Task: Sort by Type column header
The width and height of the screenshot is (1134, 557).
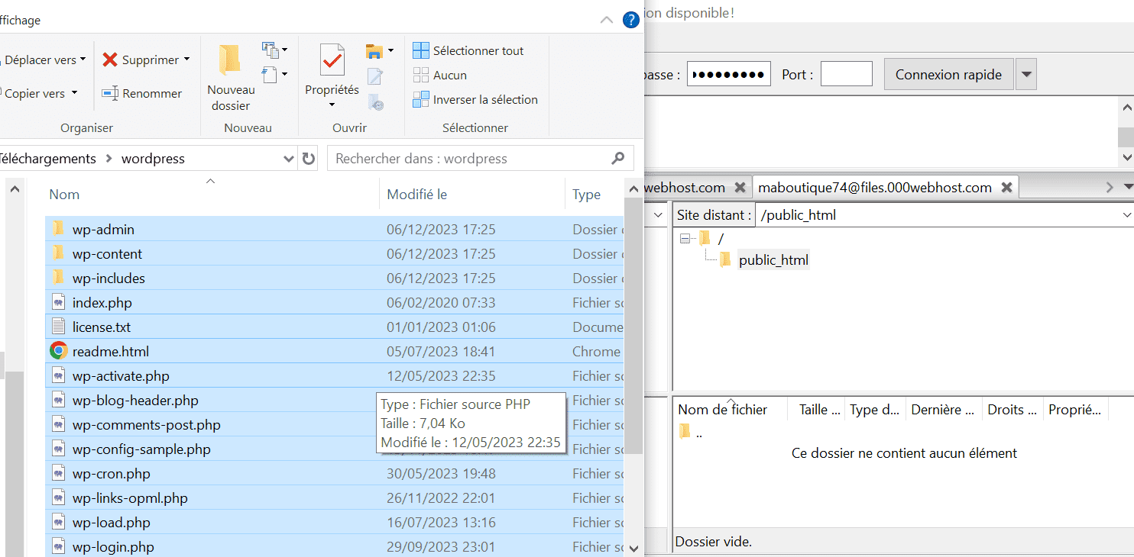Action: point(587,195)
